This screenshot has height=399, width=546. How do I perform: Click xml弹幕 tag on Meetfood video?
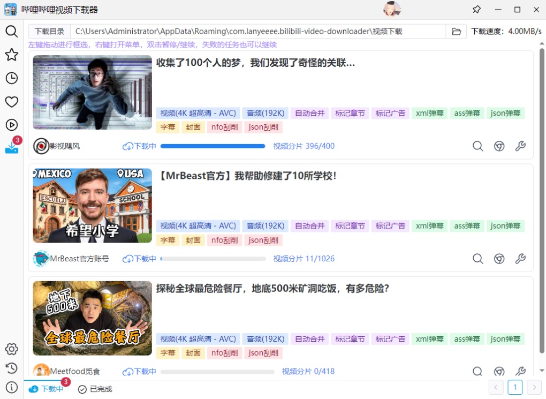click(430, 338)
